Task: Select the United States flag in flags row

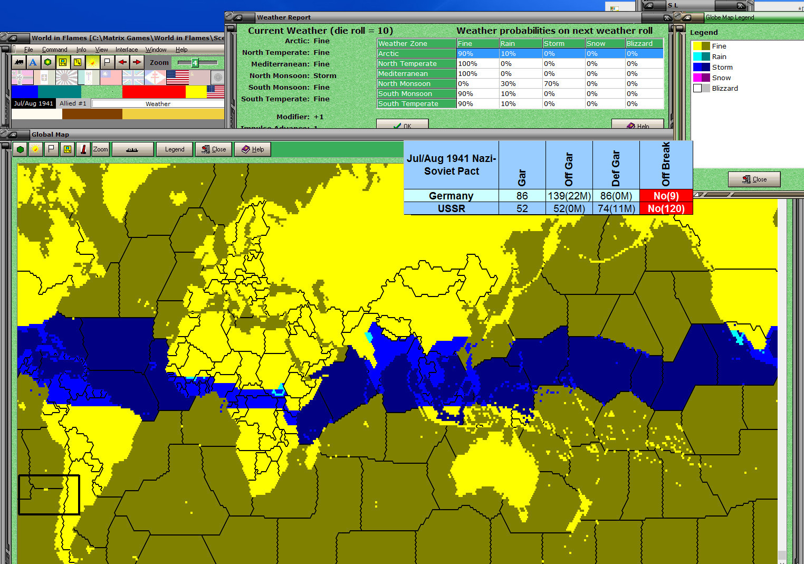Action: click(x=177, y=78)
